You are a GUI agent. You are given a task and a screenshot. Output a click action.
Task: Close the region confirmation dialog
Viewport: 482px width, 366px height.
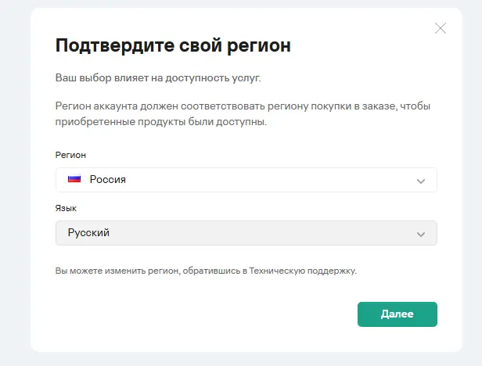(x=441, y=28)
